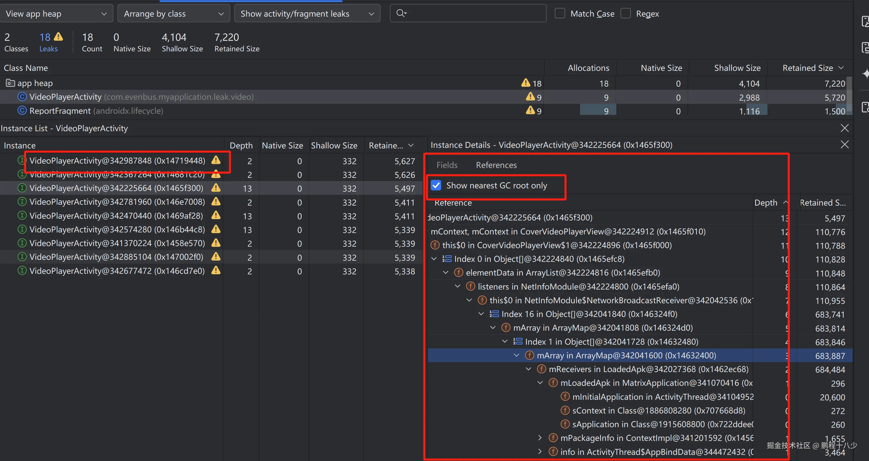Enable the Match Case checkbox

click(x=560, y=13)
